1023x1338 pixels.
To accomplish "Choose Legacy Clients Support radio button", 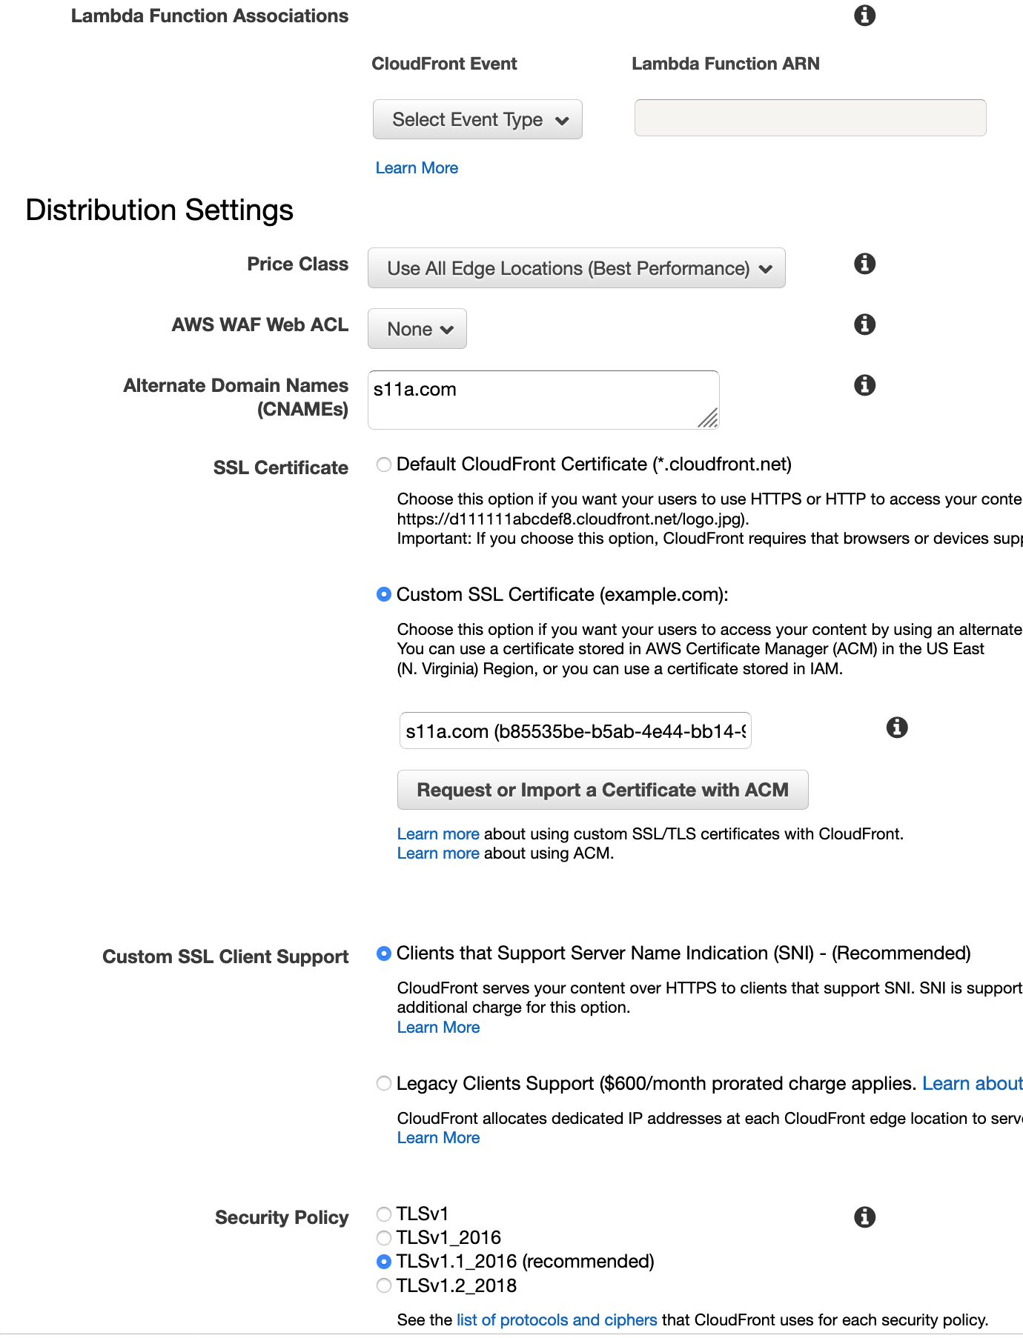I will click(384, 1084).
